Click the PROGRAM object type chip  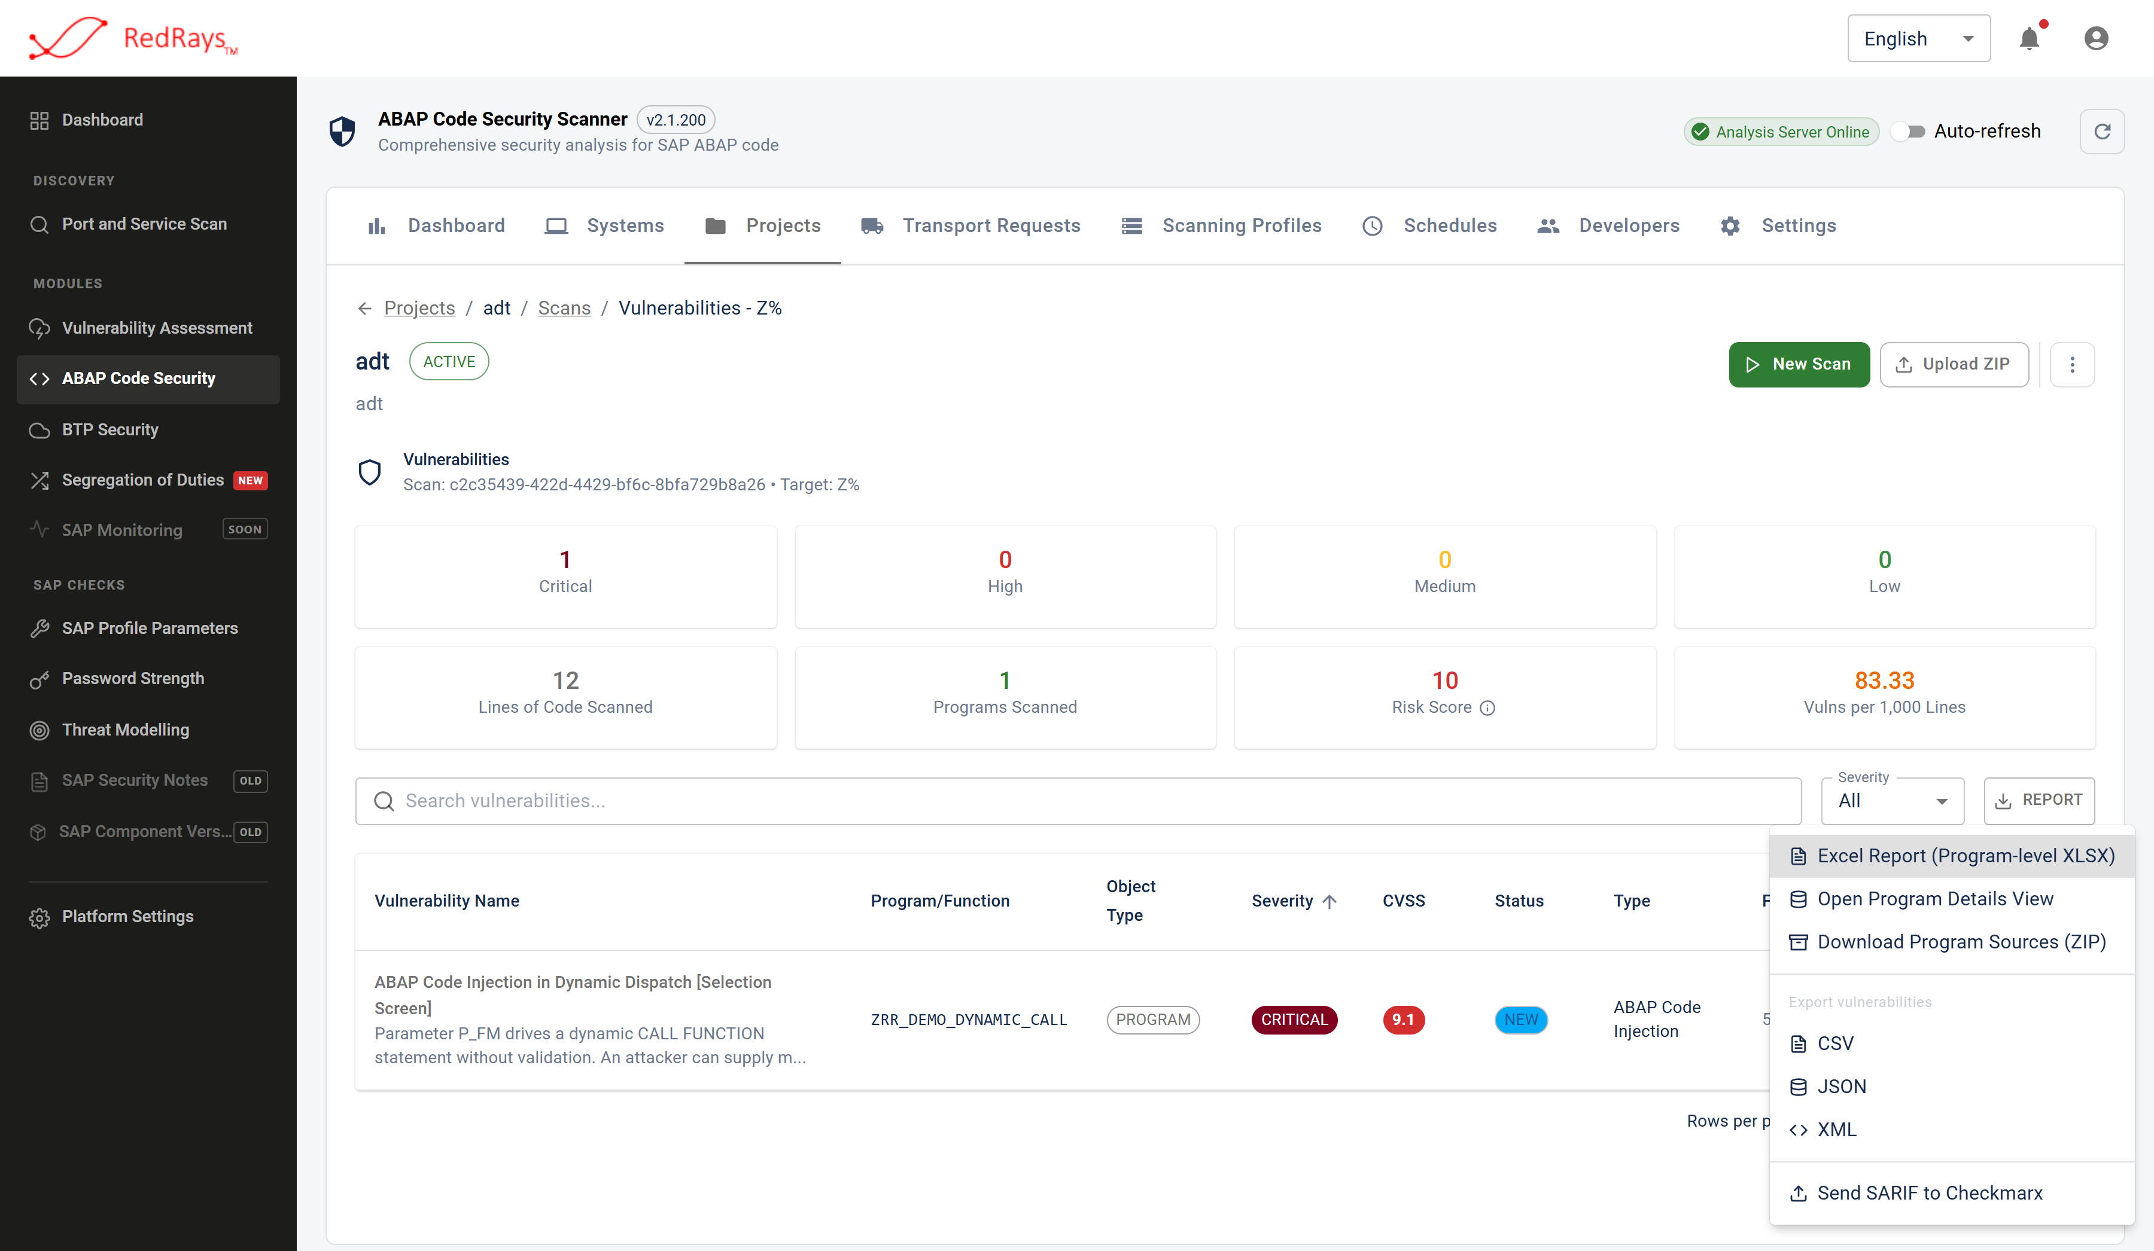[1153, 1020]
